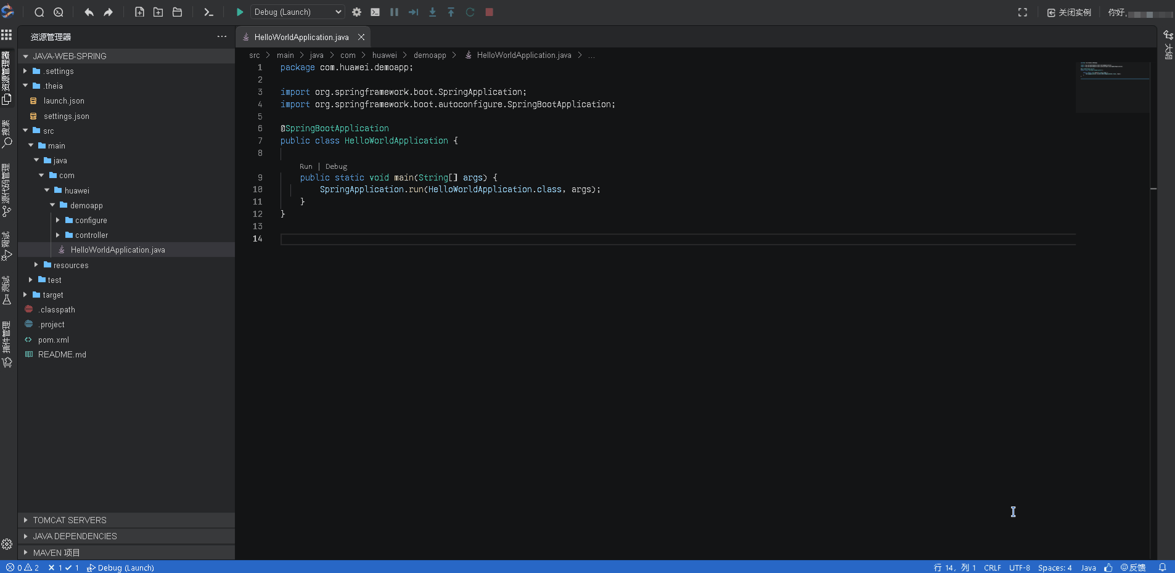Viewport: 1175px width, 573px height.
Task: Click the 关闭实例 button at top right
Action: tap(1070, 12)
